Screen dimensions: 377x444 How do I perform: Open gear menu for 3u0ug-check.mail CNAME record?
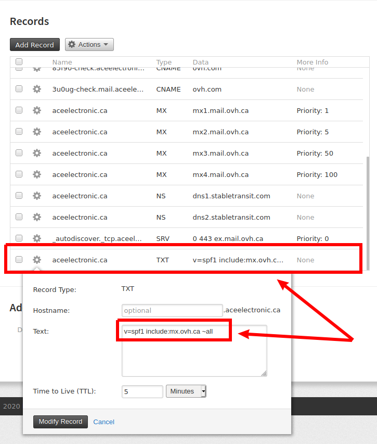37,89
